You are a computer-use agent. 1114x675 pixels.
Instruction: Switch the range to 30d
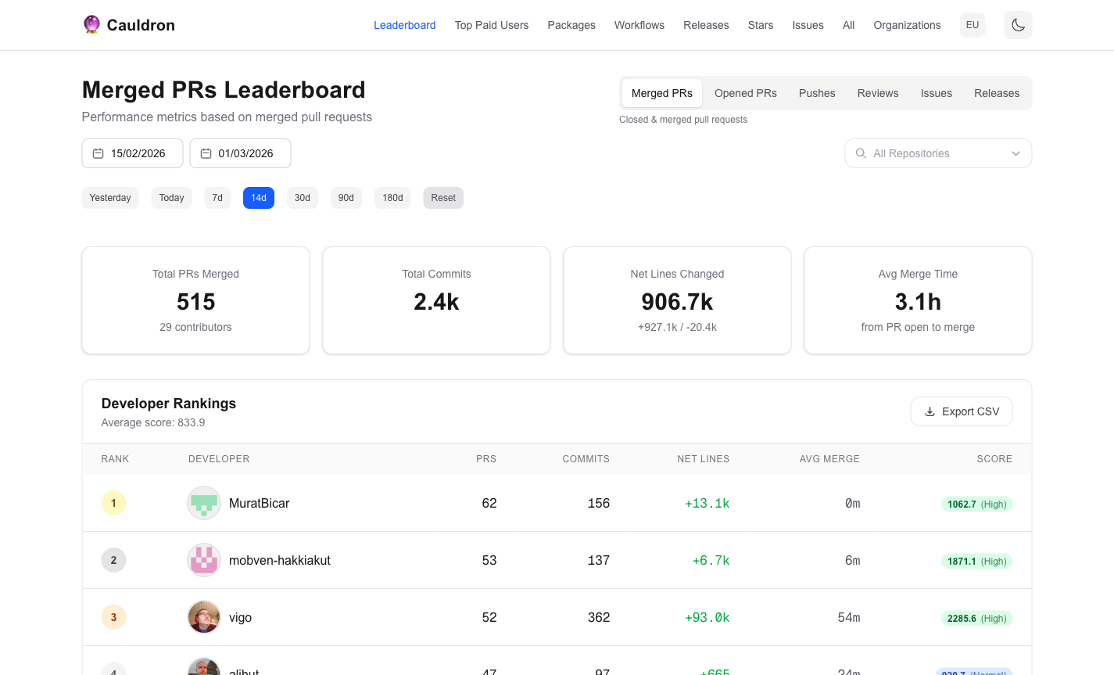click(x=302, y=197)
